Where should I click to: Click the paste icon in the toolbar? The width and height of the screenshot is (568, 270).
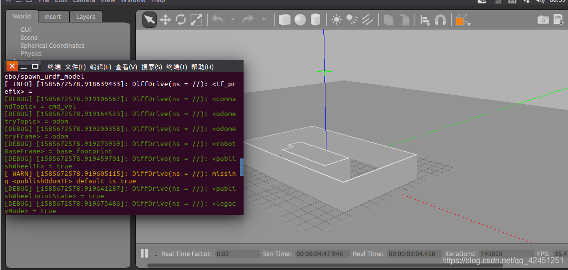(x=404, y=19)
